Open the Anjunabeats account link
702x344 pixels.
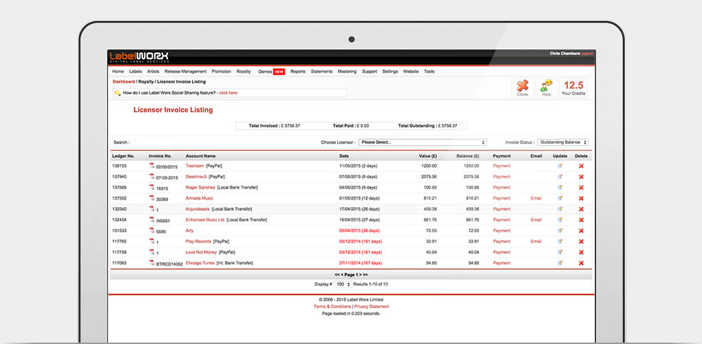pos(198,209)
